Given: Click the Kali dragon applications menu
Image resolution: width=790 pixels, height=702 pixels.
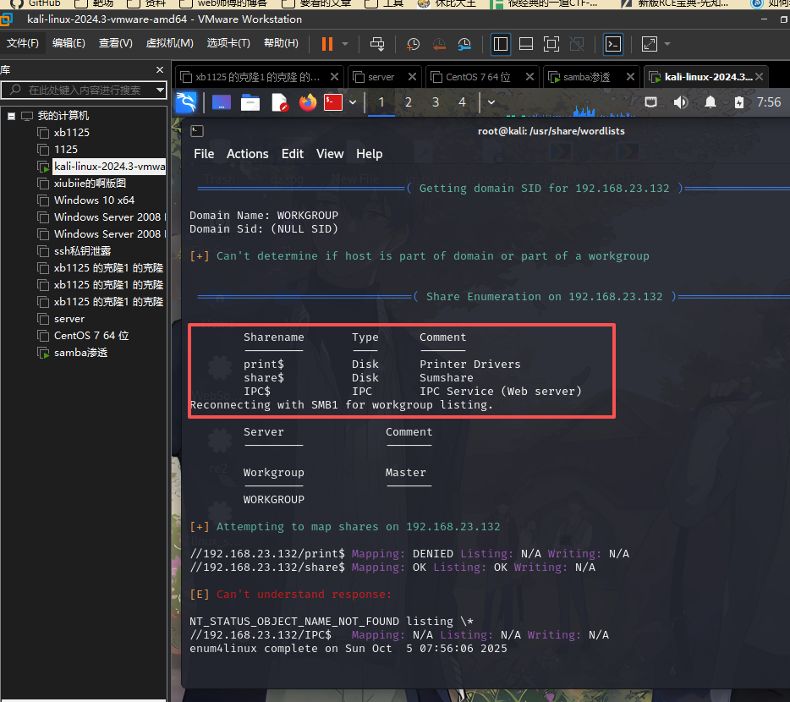Looking at the screenshot, I should (x=186, y=102).
